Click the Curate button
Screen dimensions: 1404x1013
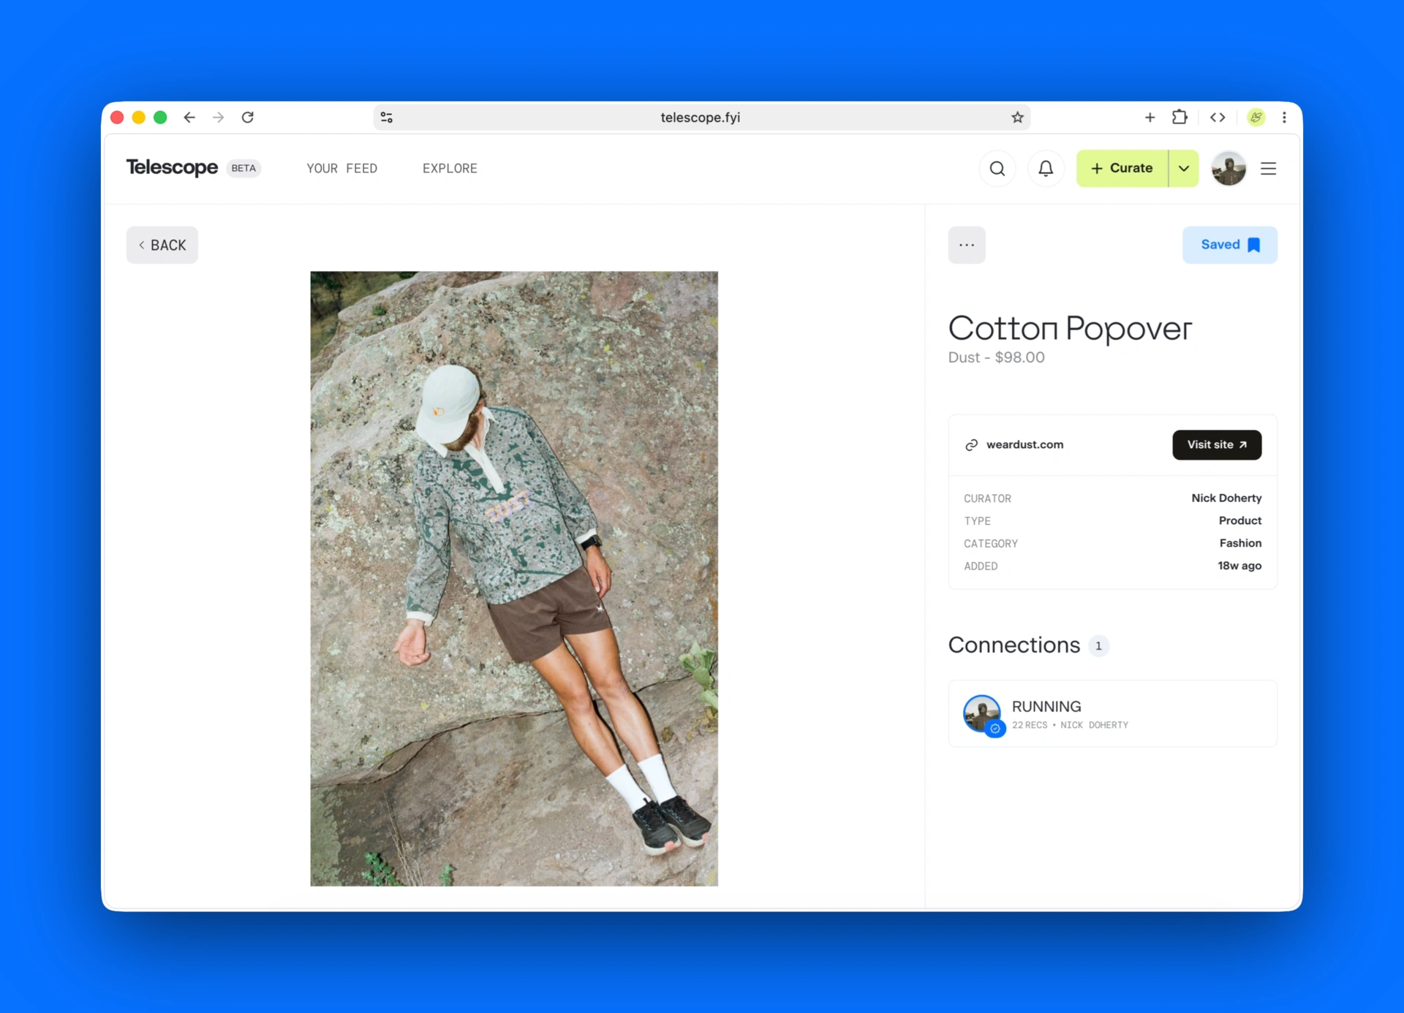click(1122, 169)
